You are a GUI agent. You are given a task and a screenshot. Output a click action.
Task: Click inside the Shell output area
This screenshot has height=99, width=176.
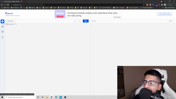[x=133, y=45]
